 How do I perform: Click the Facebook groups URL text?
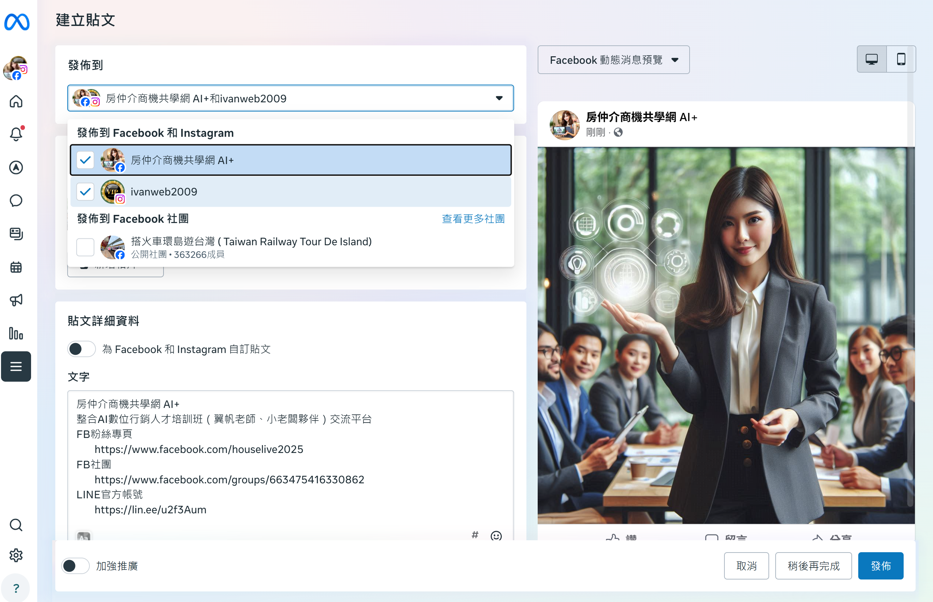(229, 480)
